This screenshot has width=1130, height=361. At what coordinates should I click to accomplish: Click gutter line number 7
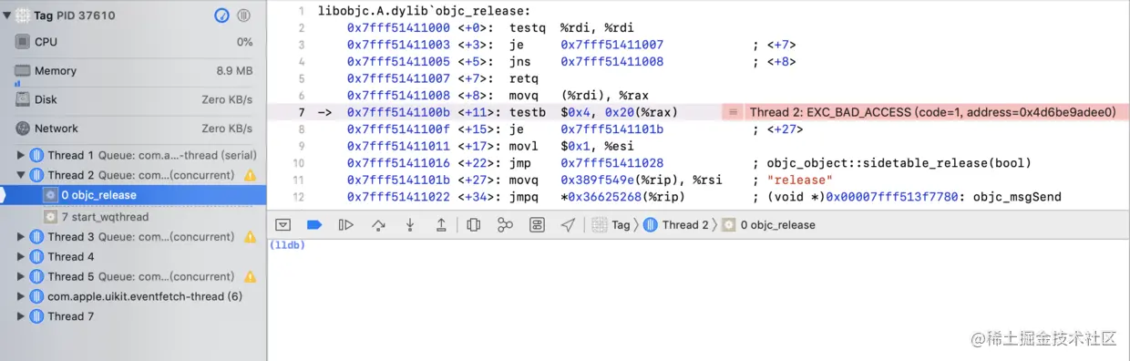tap(302, 112)
